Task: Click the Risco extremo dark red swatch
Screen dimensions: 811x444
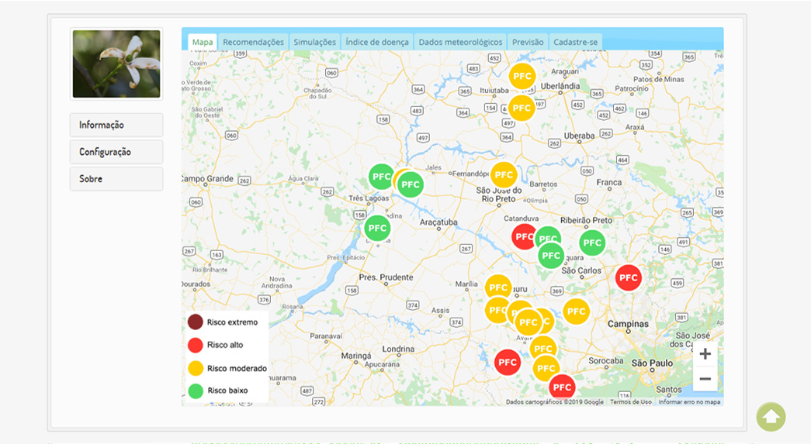Action: pos(196,322)
